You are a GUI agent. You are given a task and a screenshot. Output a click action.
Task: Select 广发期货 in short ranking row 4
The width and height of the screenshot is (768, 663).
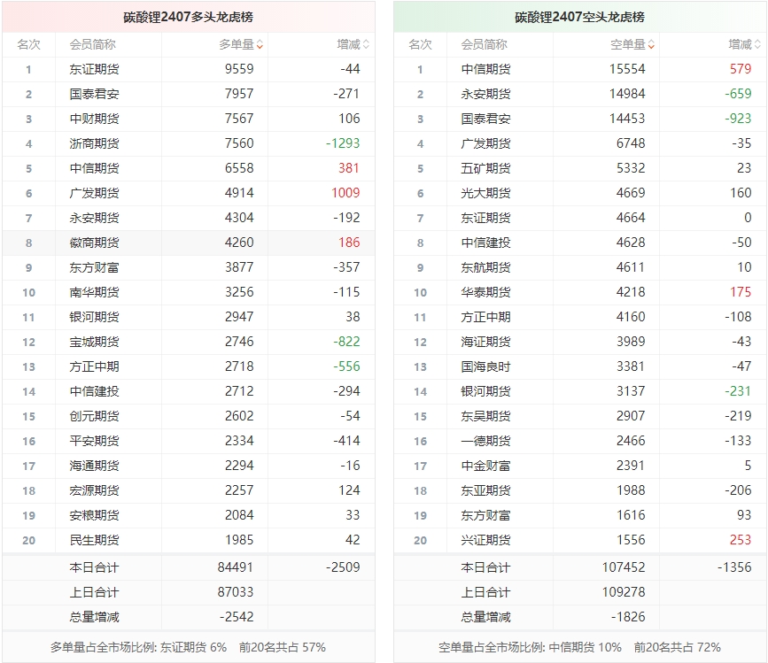(x=485, y=144)
